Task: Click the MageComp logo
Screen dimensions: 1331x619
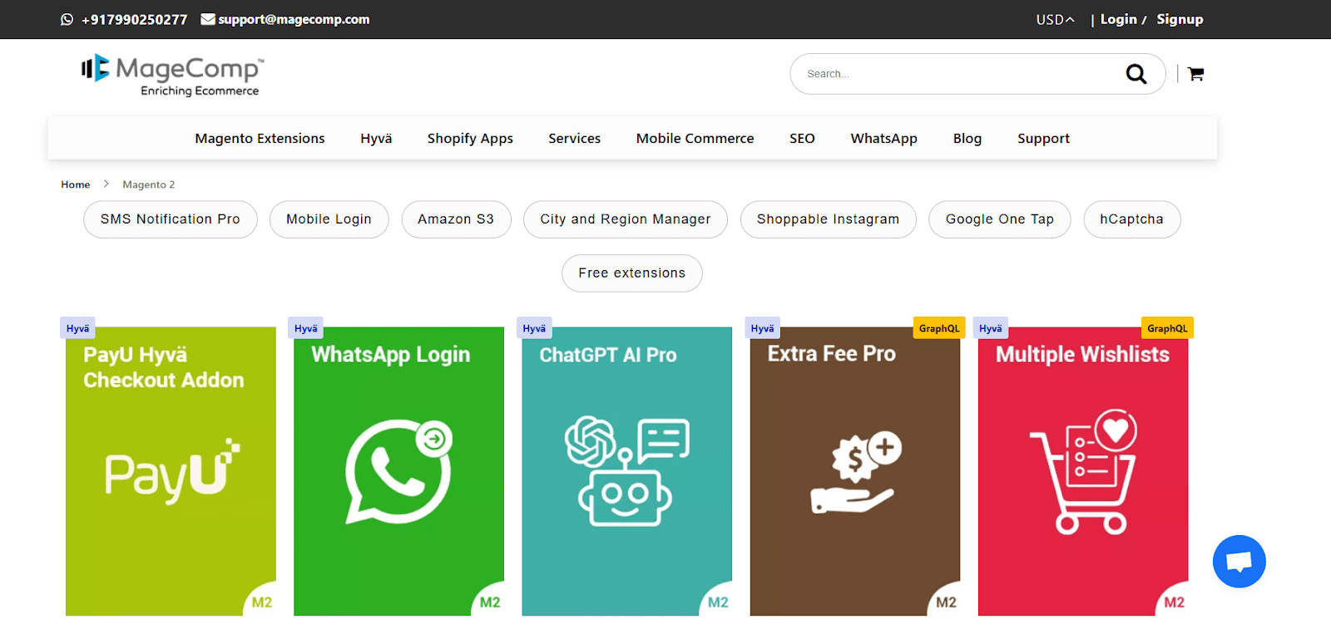Action: (173, 75)
